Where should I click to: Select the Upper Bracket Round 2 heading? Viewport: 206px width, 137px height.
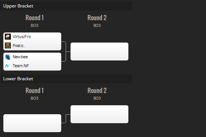(x=97, y=18)
